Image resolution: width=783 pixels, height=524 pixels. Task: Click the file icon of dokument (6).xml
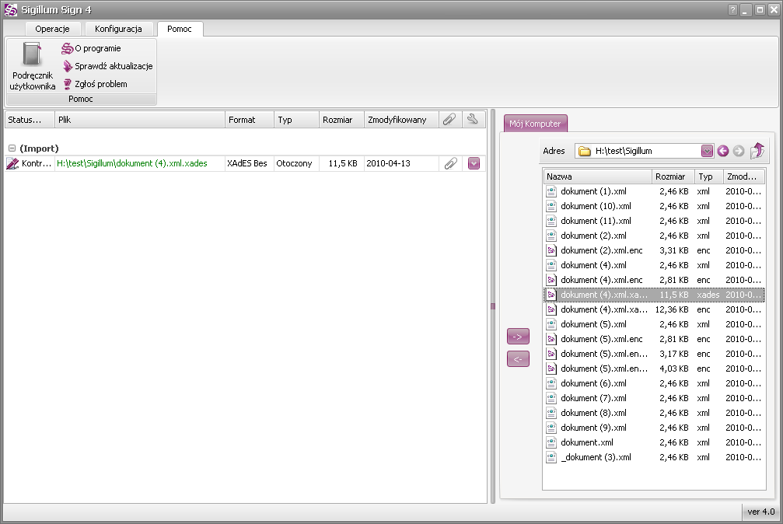(551, 383)
